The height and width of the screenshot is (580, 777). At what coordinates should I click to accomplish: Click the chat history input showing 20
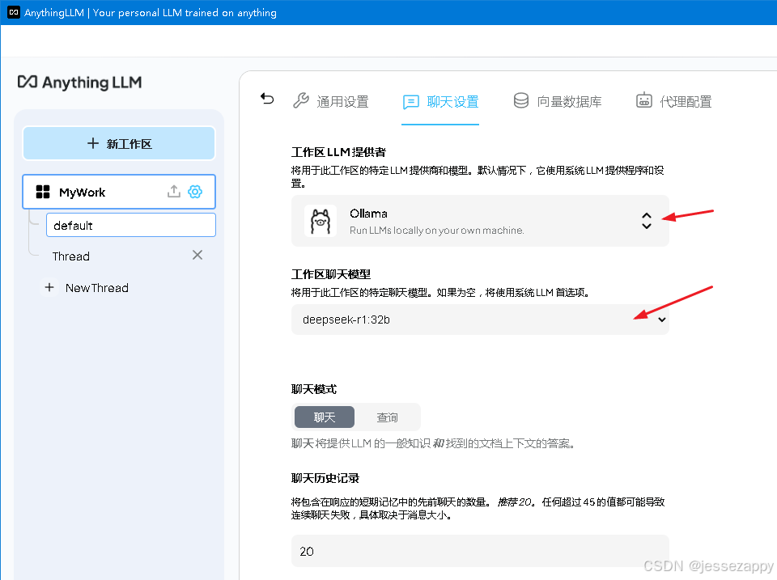point(480,551)
